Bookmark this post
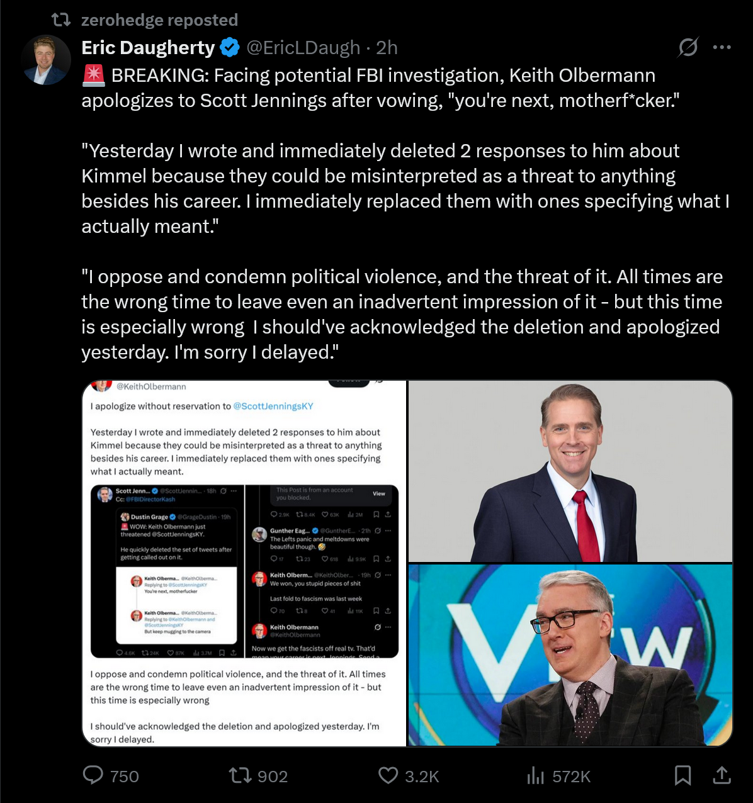 [x=682, y=775]
